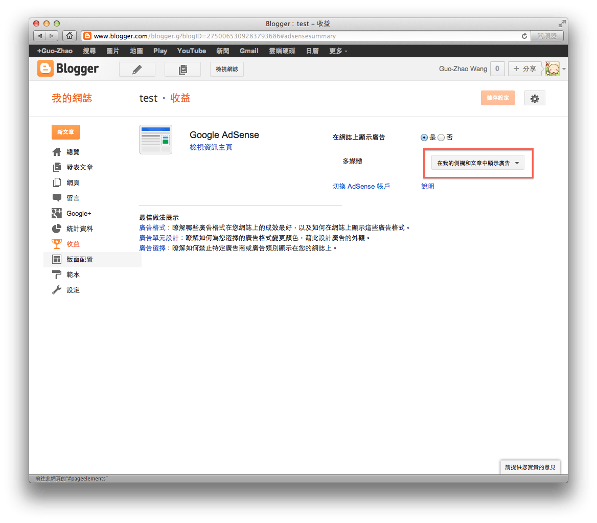The image size is (597, 523).
Task: Select the 否 radio button
Action: tap(441, 137)
